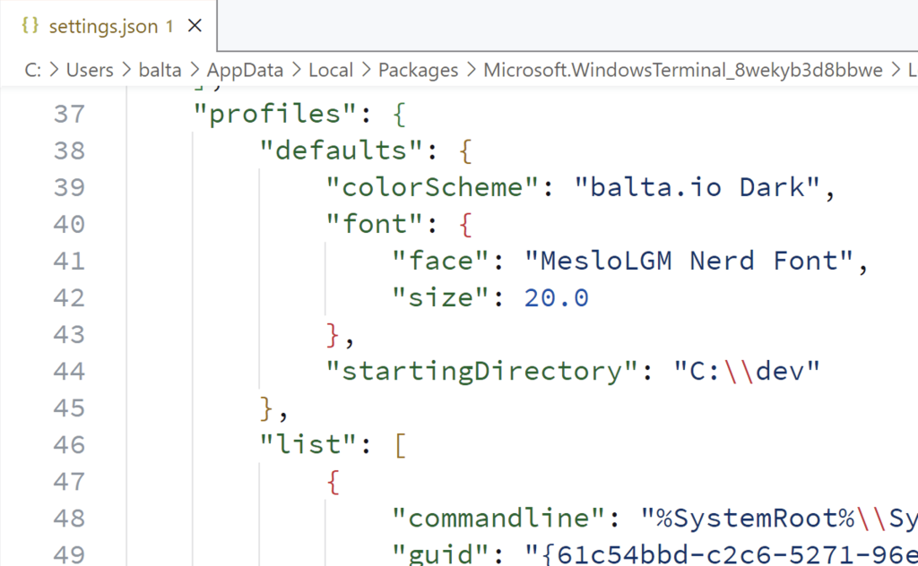Open the C: breadcrumb segment
This screenshot has height=566, width=918.
point(33,70)
